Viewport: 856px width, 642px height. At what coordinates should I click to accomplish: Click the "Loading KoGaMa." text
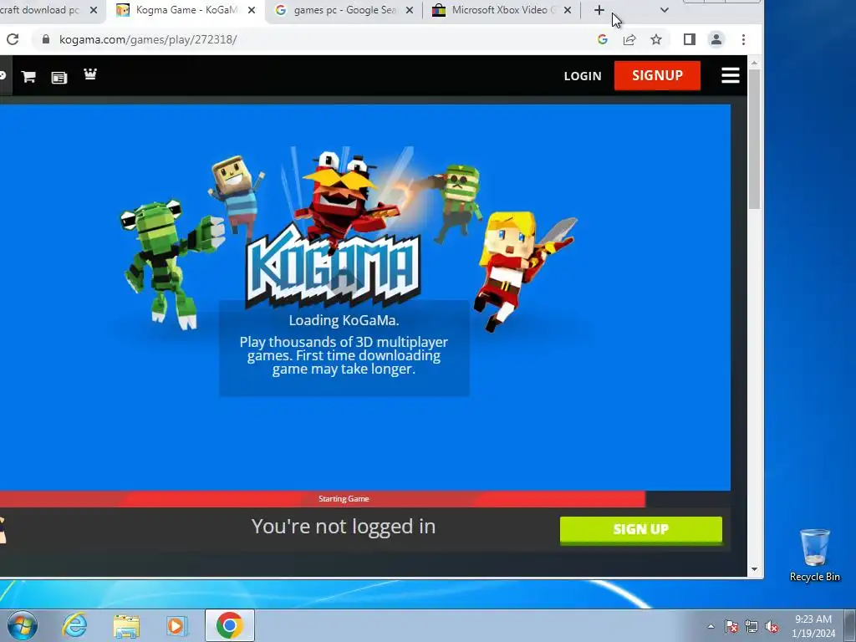click(x=344, y=320)
